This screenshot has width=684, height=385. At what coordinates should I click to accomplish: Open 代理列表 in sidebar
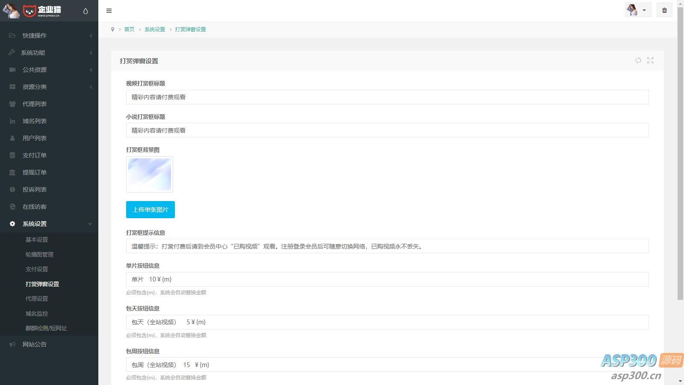tap(35, 104)
